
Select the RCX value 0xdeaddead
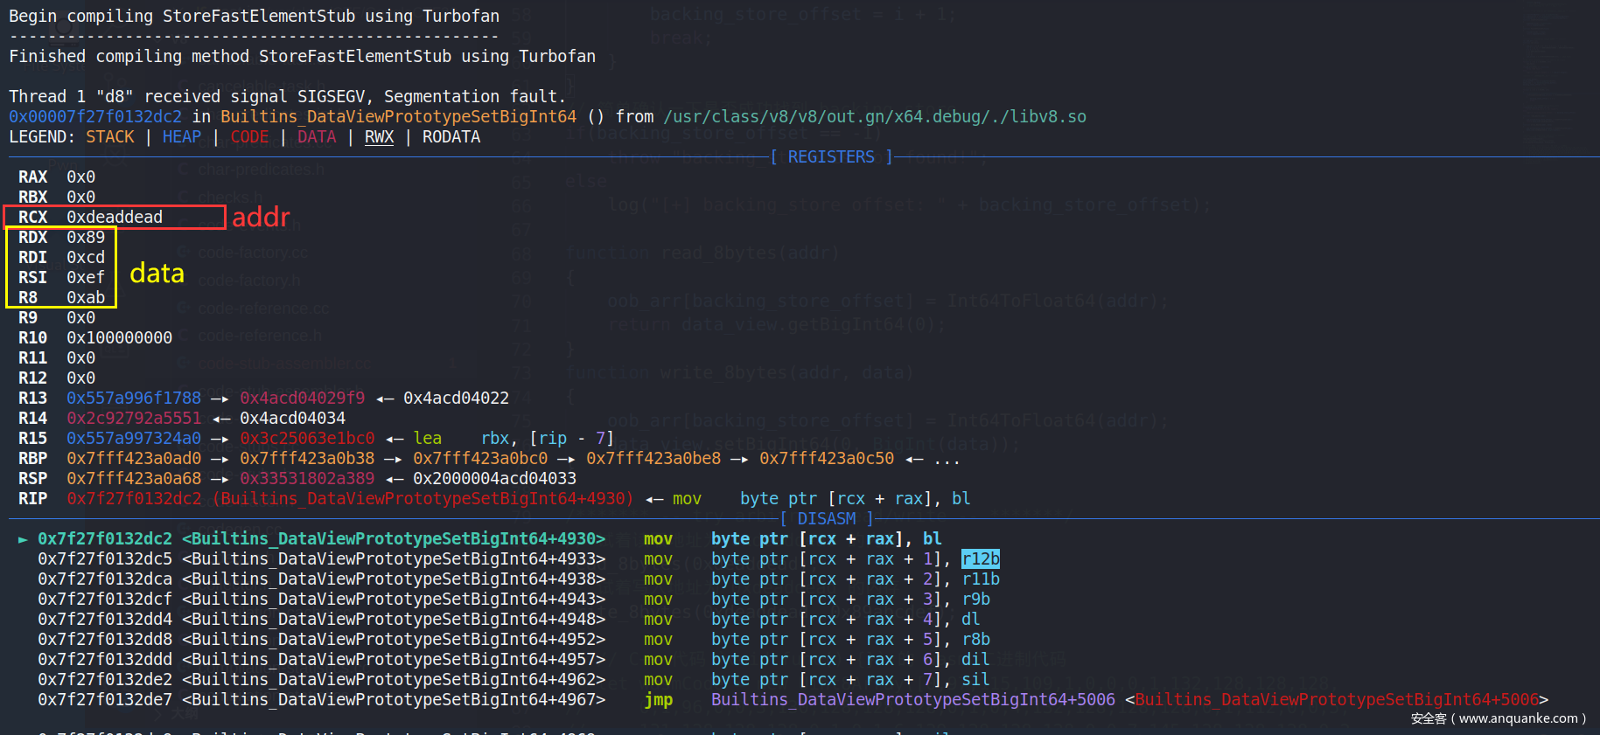pos(115,217)
